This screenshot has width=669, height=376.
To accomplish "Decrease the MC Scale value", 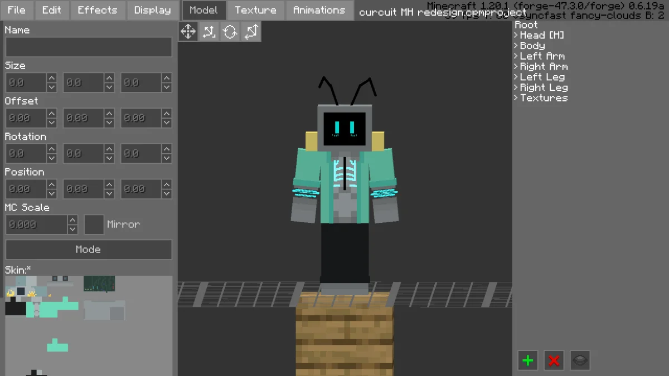I will coord(73,229).
